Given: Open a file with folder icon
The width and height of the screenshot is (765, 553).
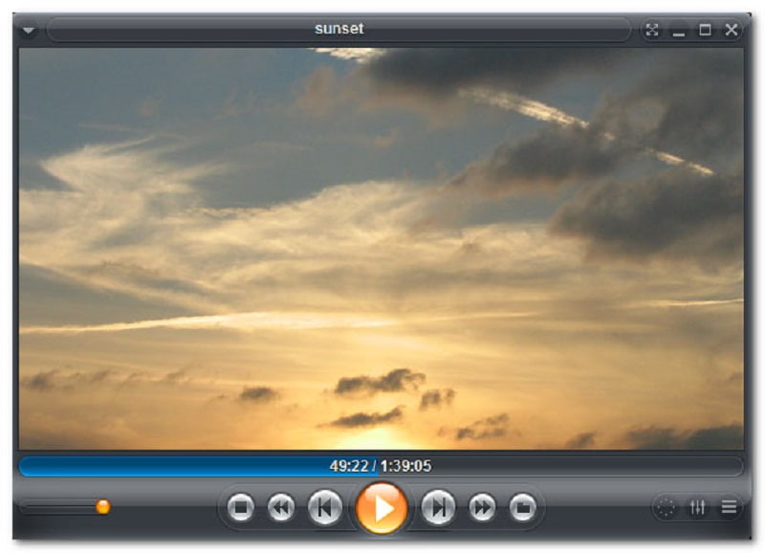Looking at the screenshot, I should click(x=522, y=508).
